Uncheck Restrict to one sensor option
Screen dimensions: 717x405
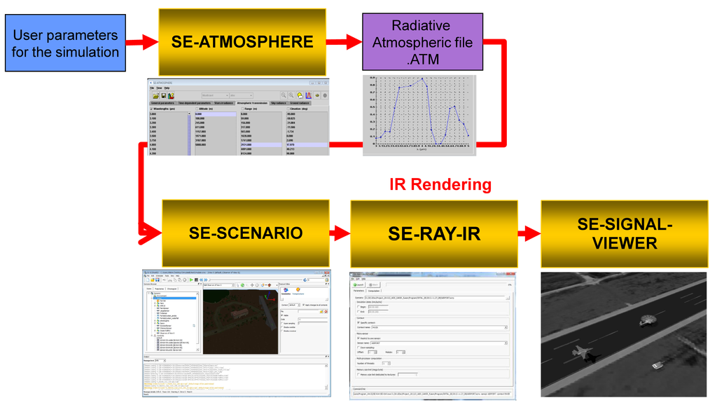pos(359,338)
